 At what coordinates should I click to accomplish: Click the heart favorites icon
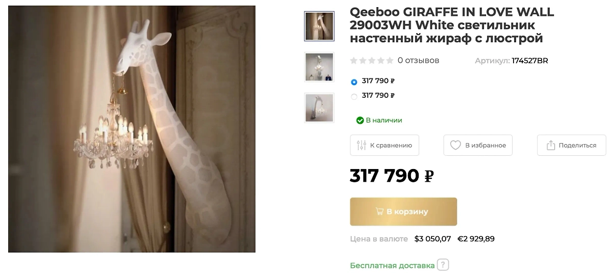455,145
